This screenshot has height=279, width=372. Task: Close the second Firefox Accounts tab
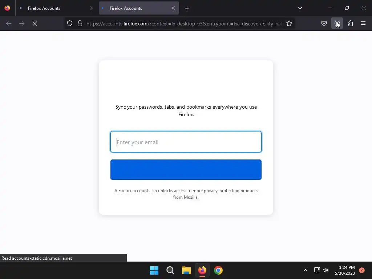(173, 8)
